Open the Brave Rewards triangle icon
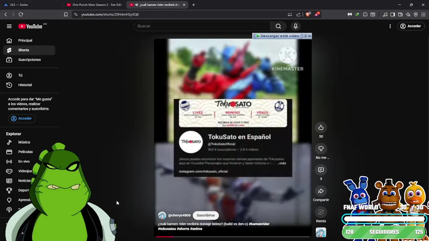 [317, 14]
